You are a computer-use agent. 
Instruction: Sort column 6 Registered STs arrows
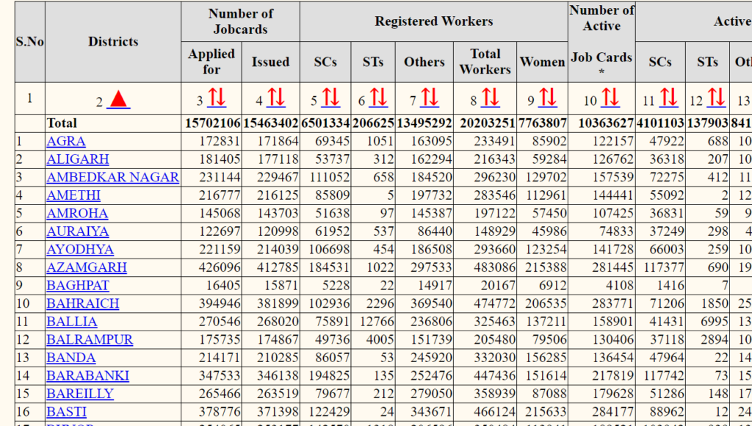click(378, 98)
